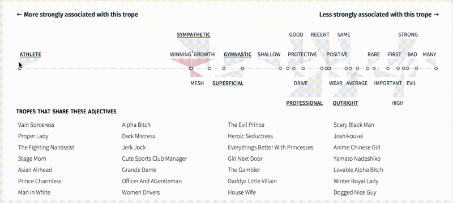Open the Cute Sports Club Manager trope
This screenshot has height=203, width=453.
click(155, 158)
